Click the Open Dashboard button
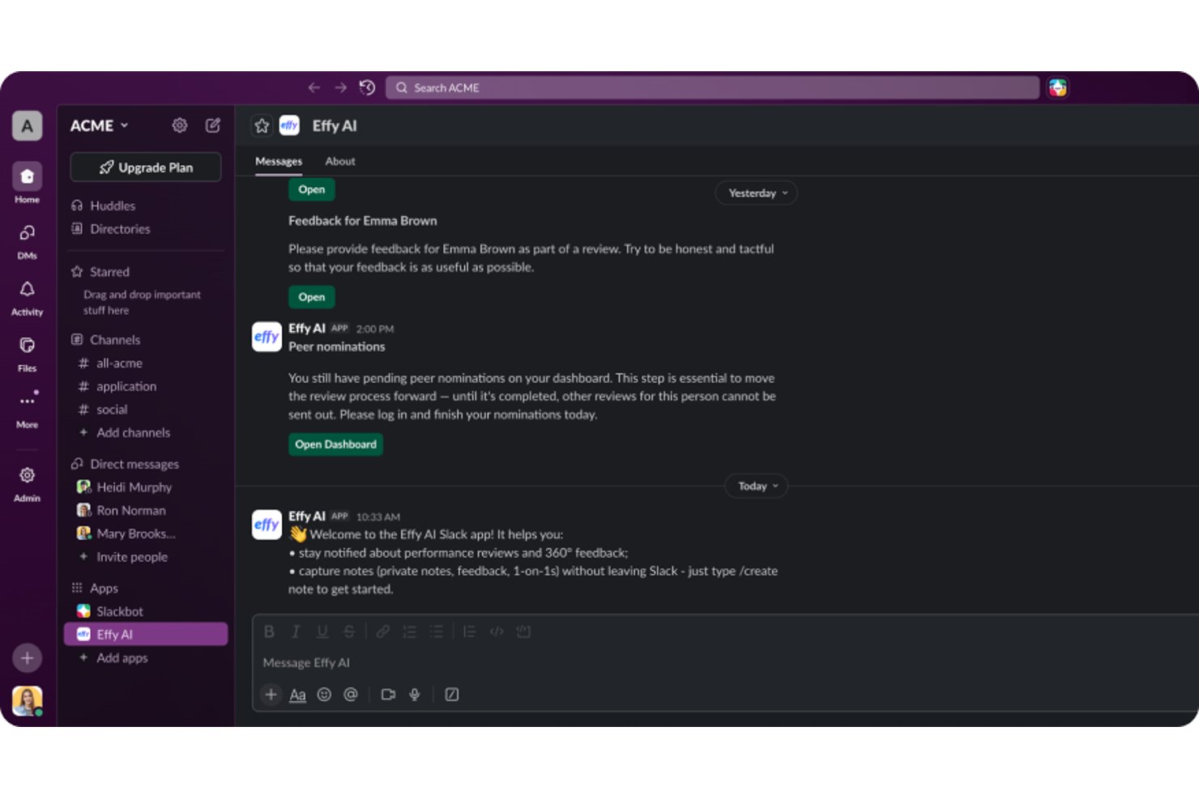 point(336,444)
